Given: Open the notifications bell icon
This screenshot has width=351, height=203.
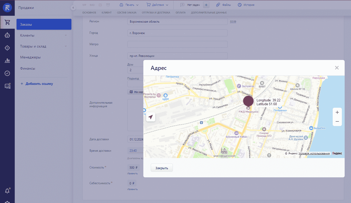Looking at the screenshot, I should tap(7, 191).
